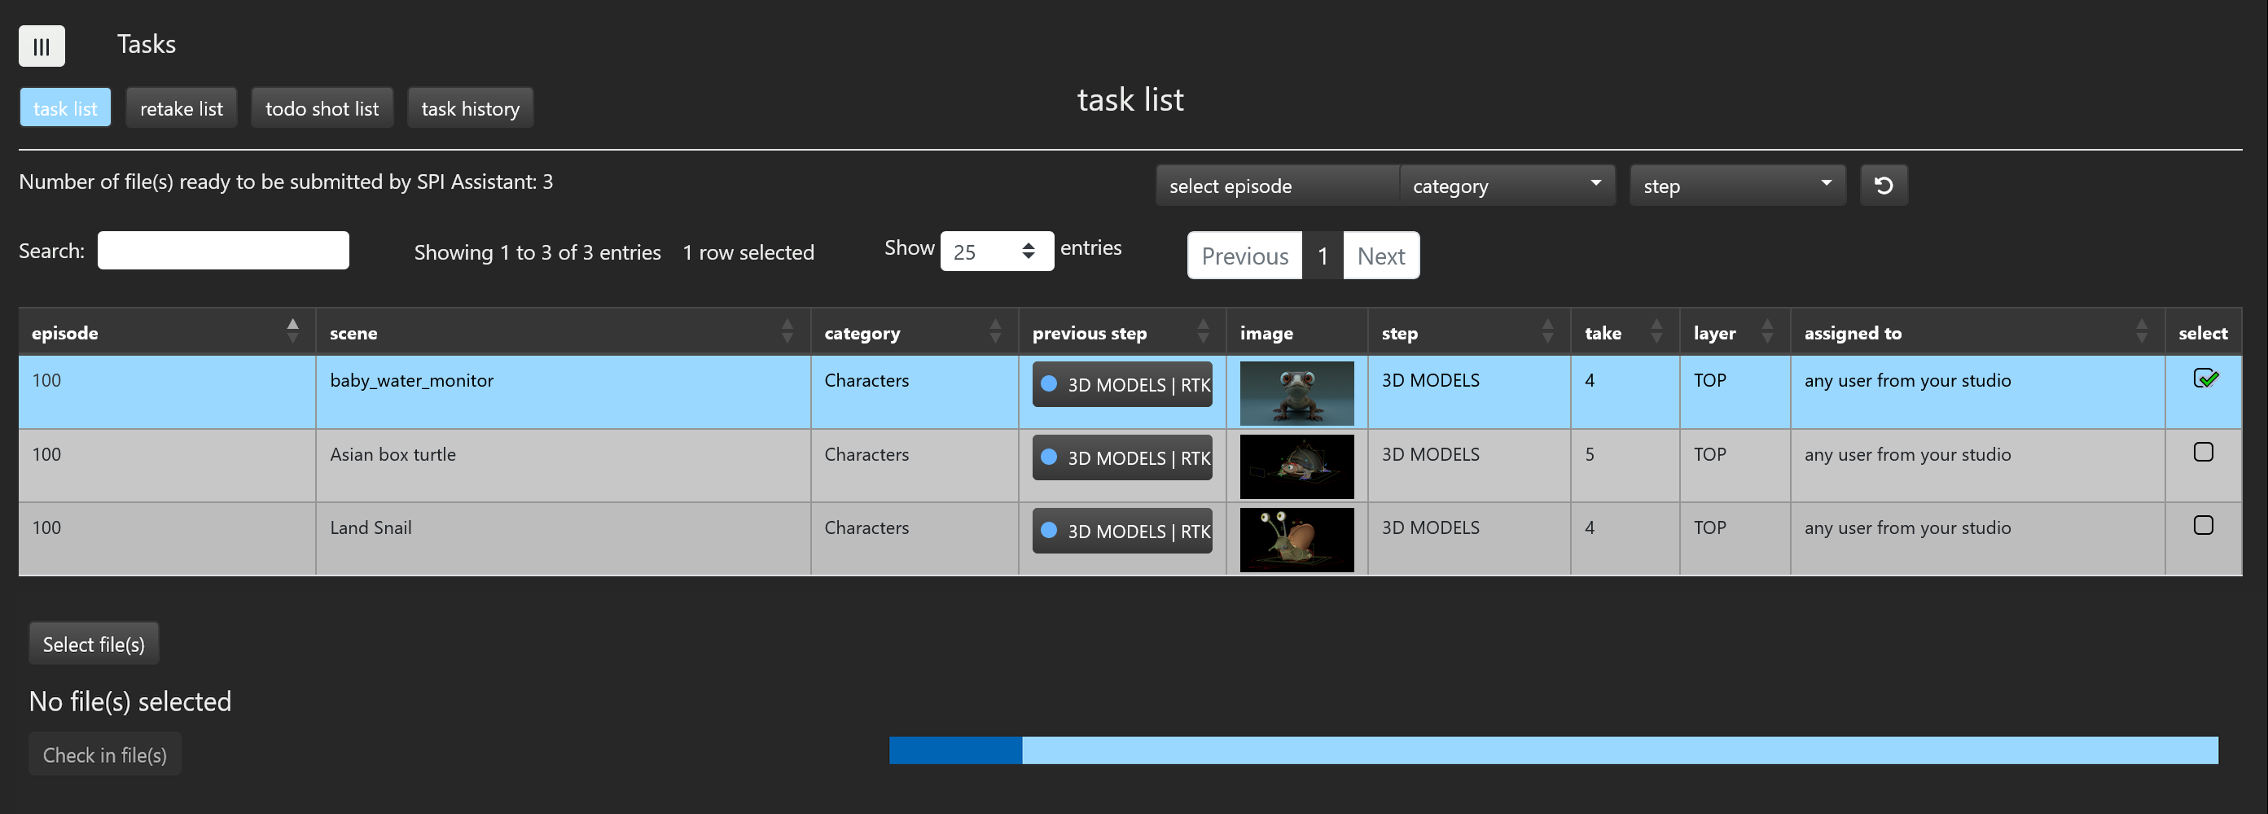Open the Land Snail thumbnail image
Image resolution: width=2268 pixels, height=814 pixels.
(1296, 540)
